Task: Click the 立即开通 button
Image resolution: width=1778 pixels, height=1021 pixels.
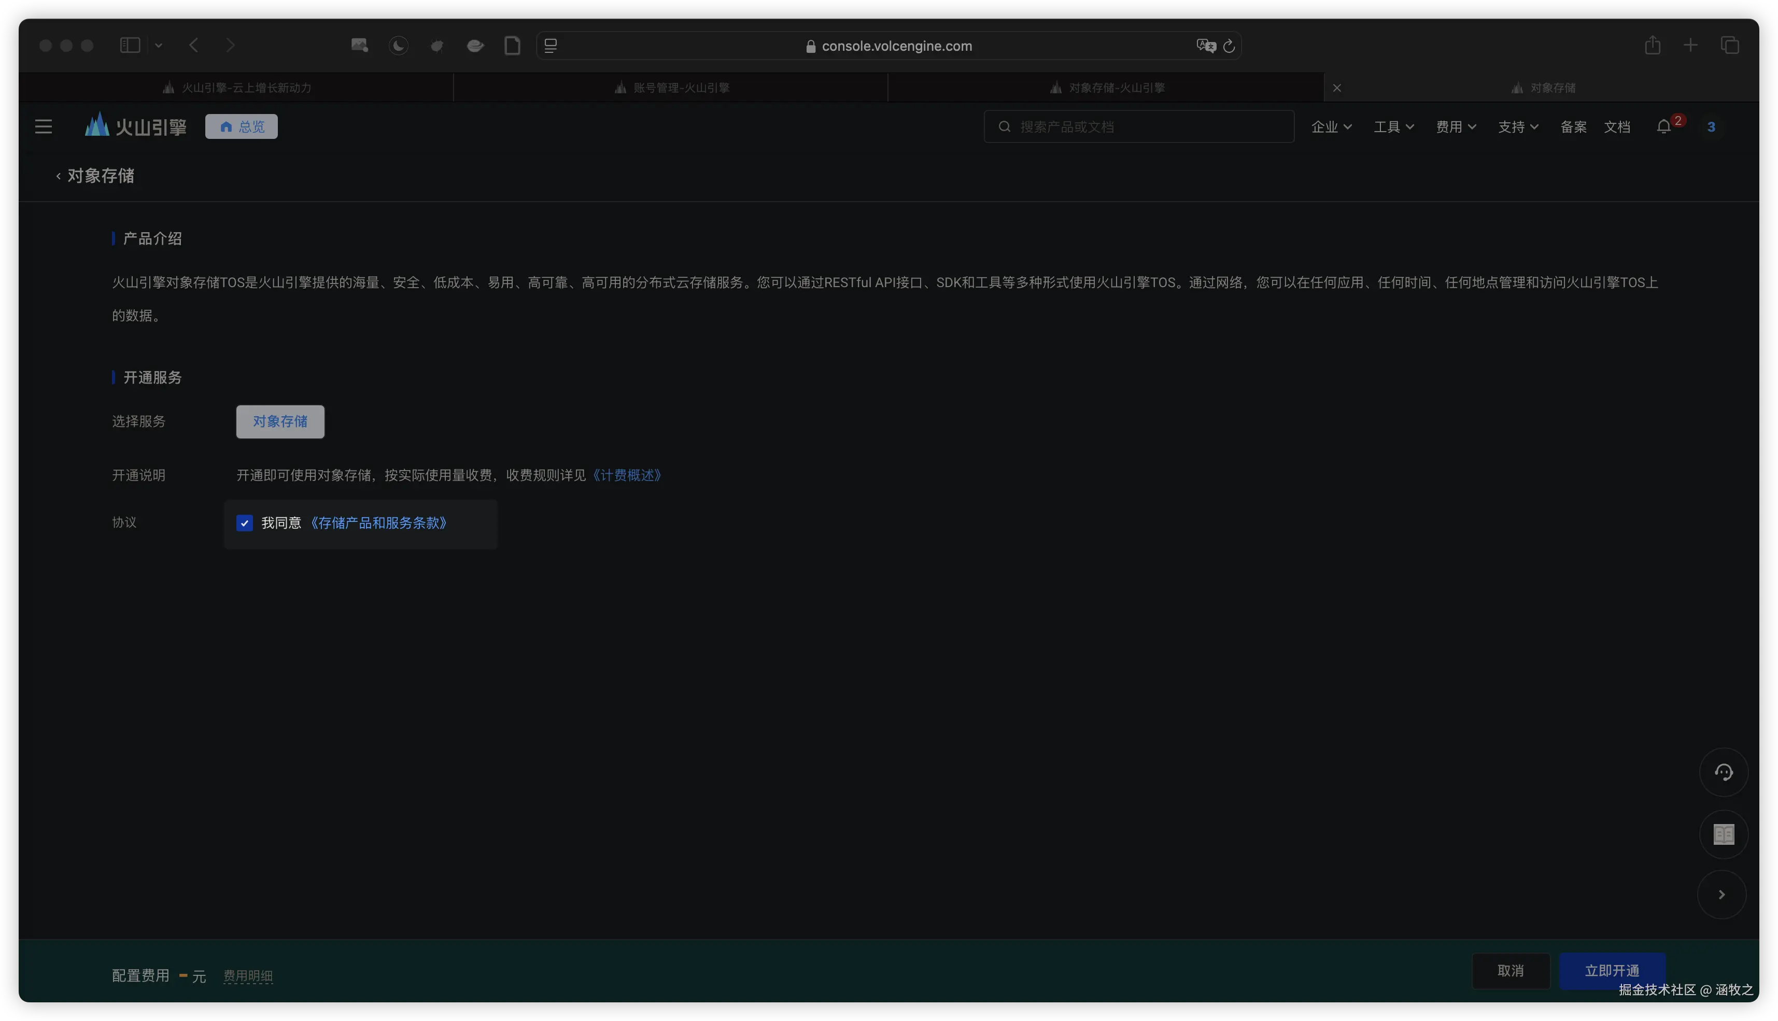Action: [x=1612, y=971]
